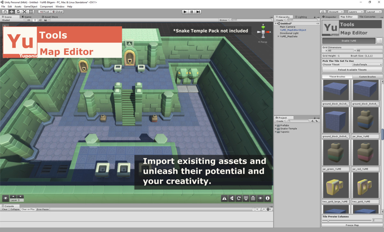This screenshot has height=232, width=384.
Task: Click the Project search by type icon
Action: pyautogui.click(x=312, y=121)
